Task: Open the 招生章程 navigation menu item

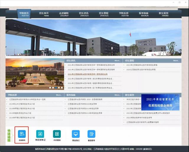Action: [x=104, y=14]
